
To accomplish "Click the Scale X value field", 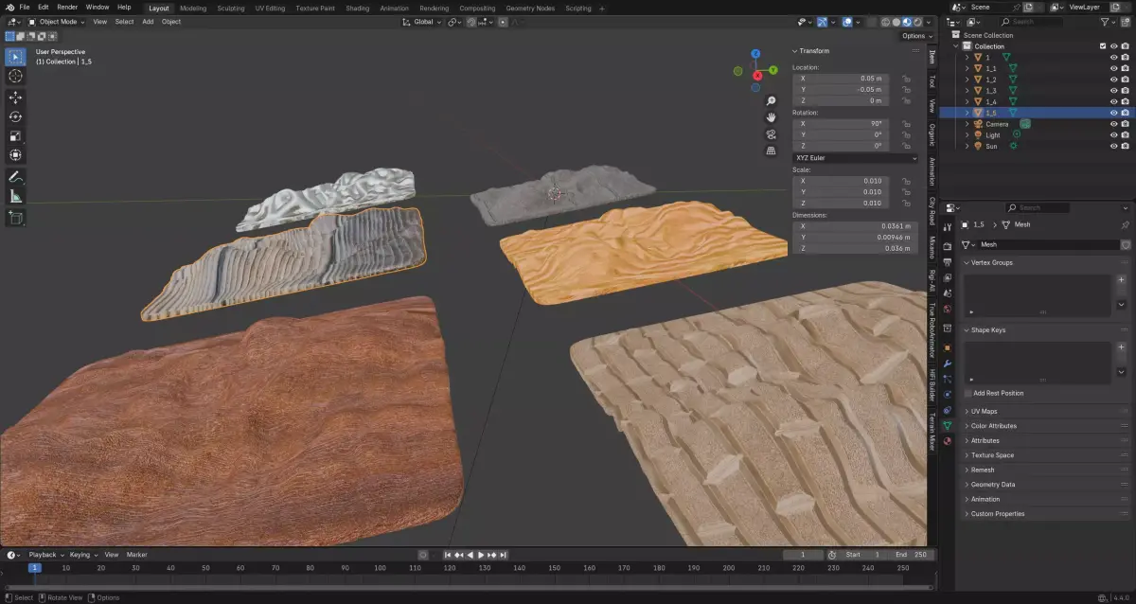I will [x=841, y=181].
